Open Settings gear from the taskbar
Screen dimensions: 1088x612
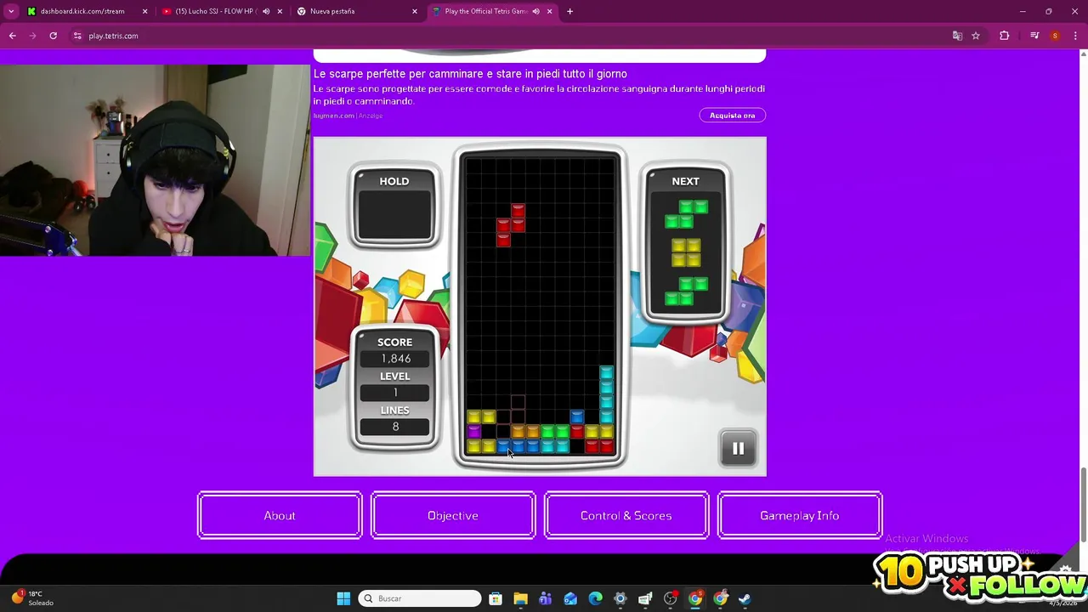pos(620,598)
